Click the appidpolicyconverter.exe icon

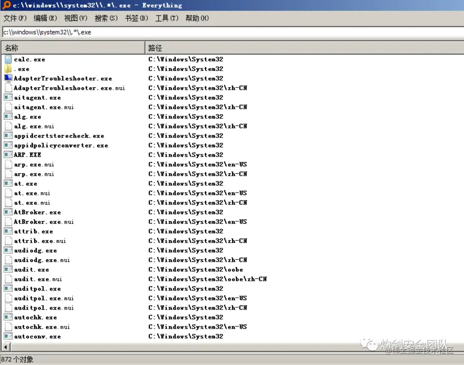point(8,145)
